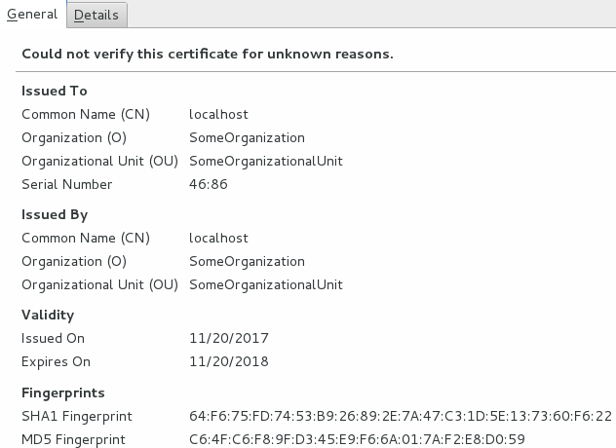Click the SHA1 Fingerprint label

(77, 416)
